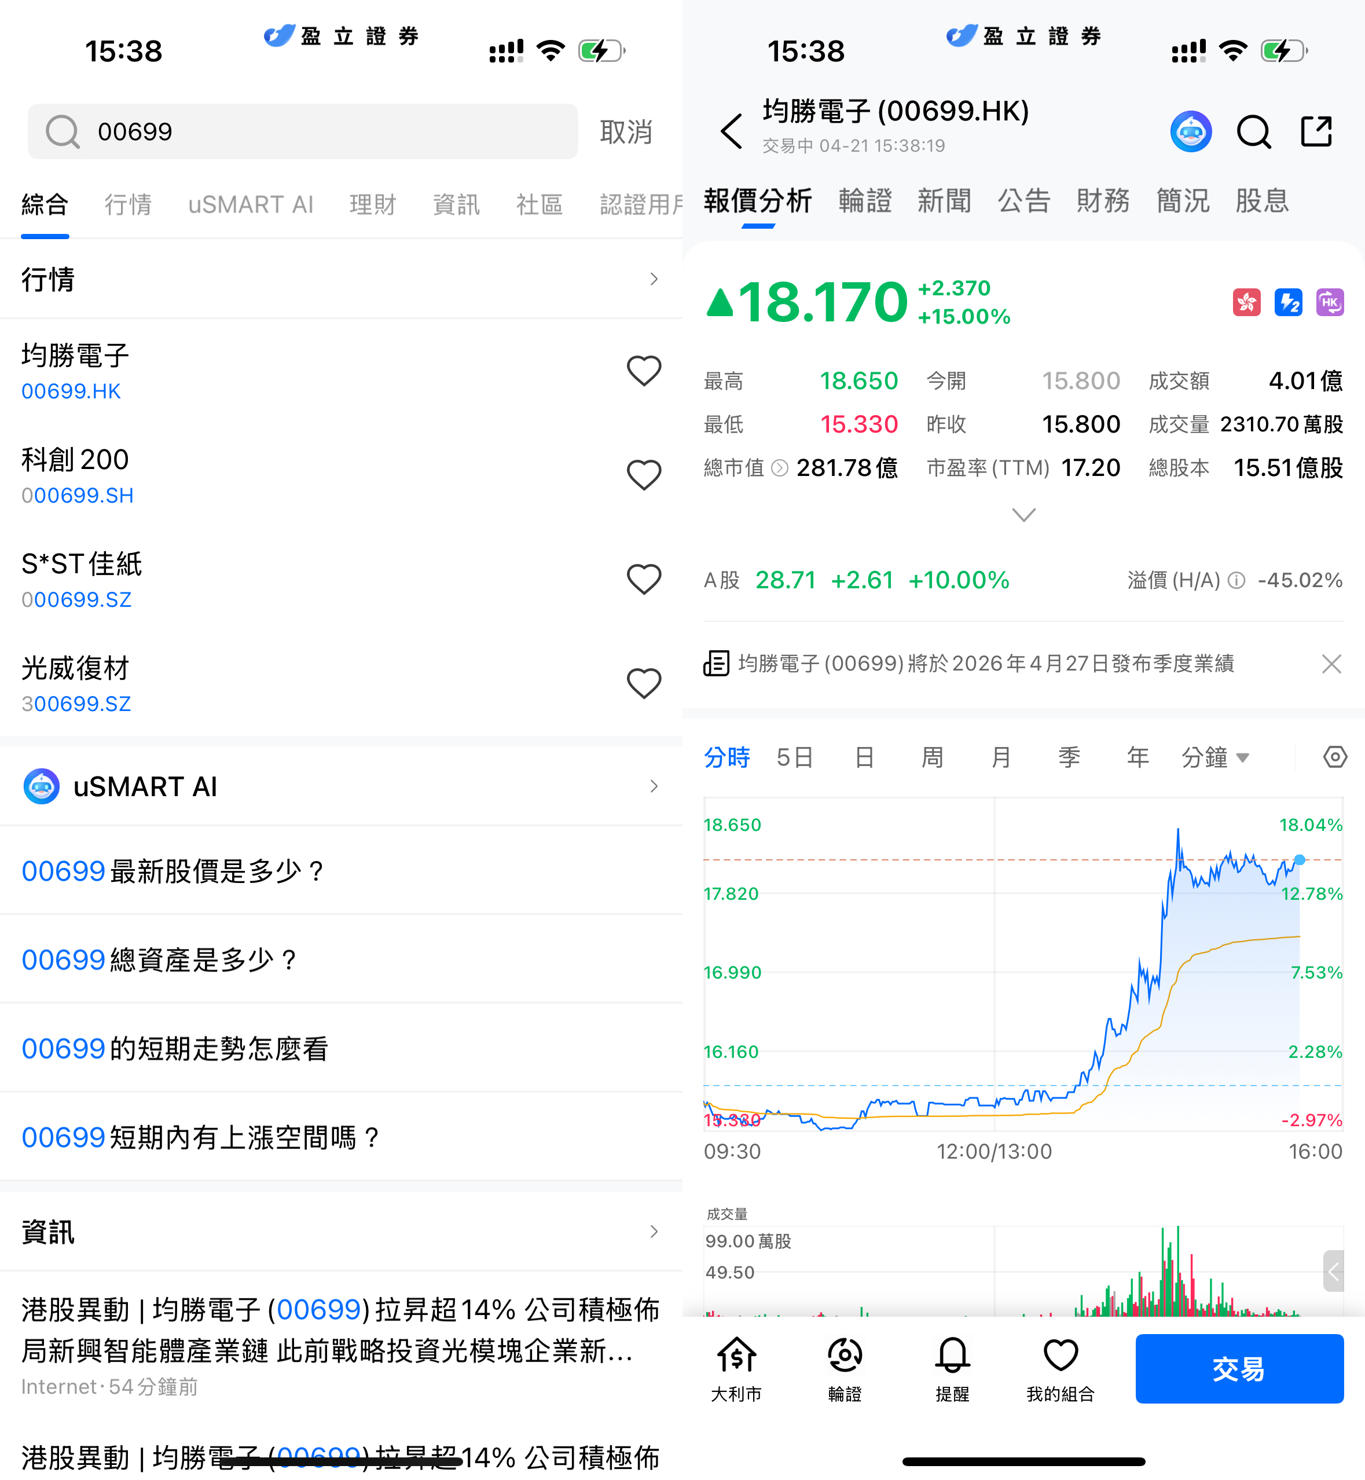This screenshot has height=1480, width=1365.
Task: Expand more quote details chevron
Action: coord(1023,514)
